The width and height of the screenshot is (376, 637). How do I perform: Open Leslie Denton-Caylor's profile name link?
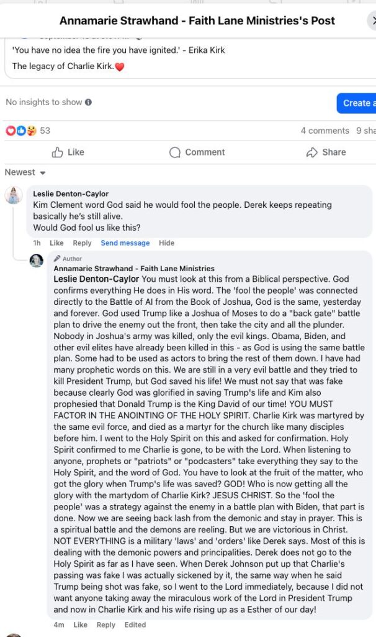pyautogui.click(x=71, y=194)
